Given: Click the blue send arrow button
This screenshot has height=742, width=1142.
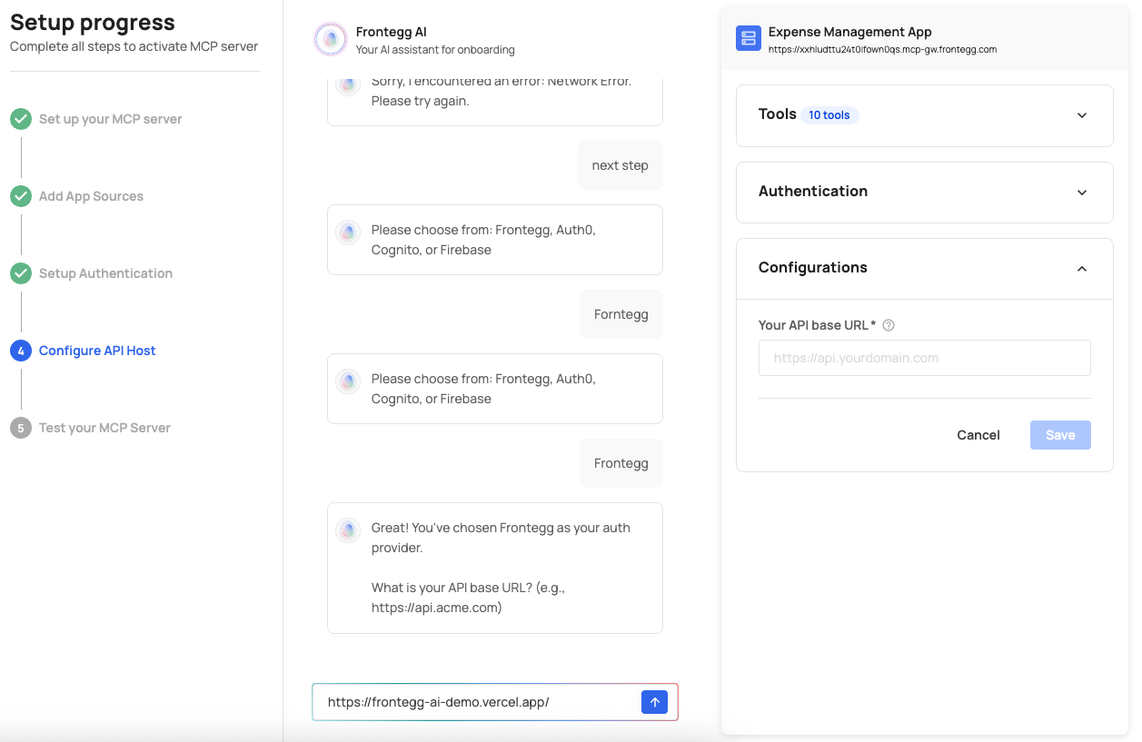Looking at the screenshot, I should click(x=654, y=702).
